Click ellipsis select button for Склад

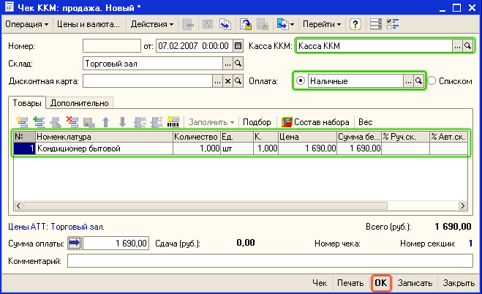tap(227, 64)
